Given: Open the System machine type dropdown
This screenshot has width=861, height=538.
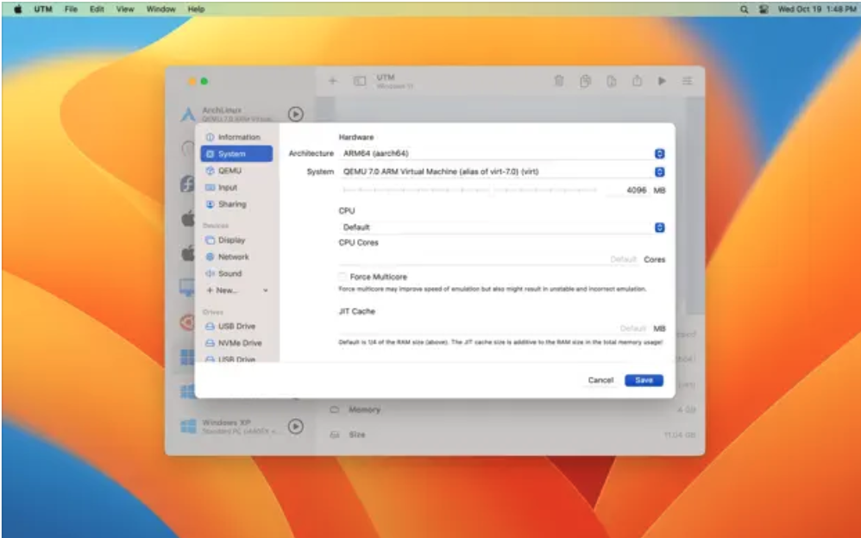Looking at the screenshot, I should [x=502, y=172].
